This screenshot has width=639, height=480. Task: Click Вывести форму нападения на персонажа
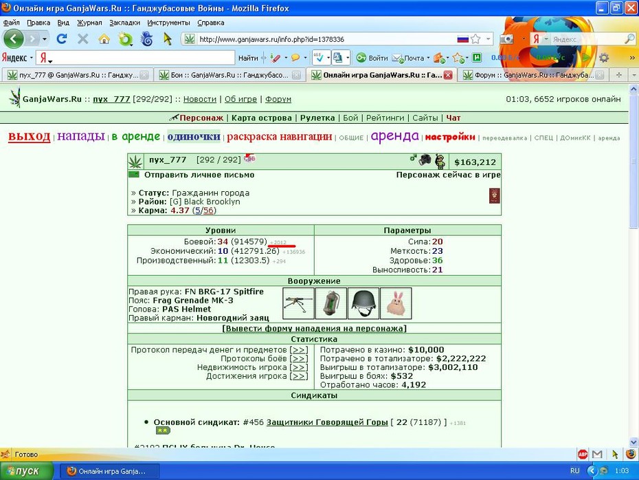314,328
